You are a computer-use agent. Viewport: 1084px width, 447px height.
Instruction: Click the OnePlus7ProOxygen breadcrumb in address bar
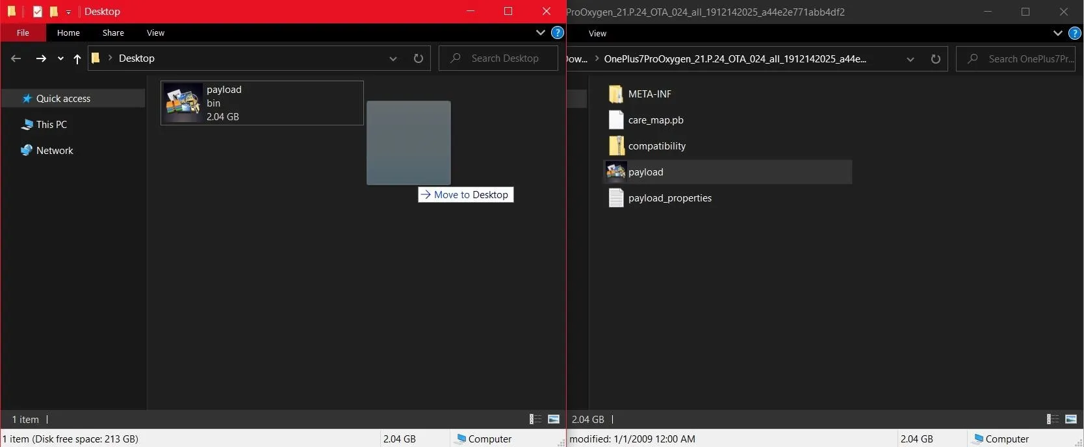point(735,59)
